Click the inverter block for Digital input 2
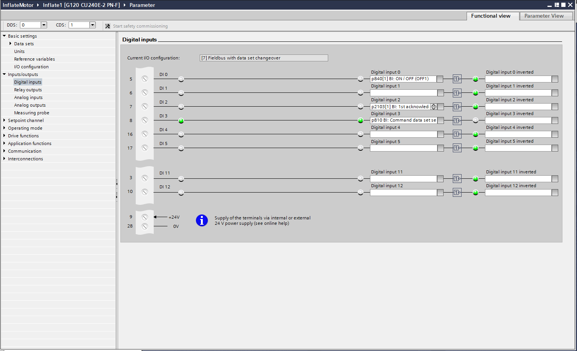 coord(457,107)
